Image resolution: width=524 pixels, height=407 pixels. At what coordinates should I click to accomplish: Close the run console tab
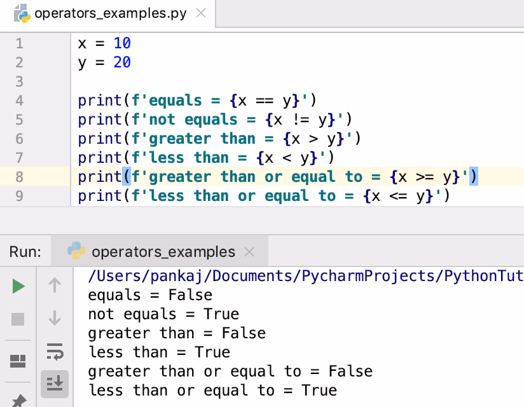pyautogui.click(x=248, y=251)
